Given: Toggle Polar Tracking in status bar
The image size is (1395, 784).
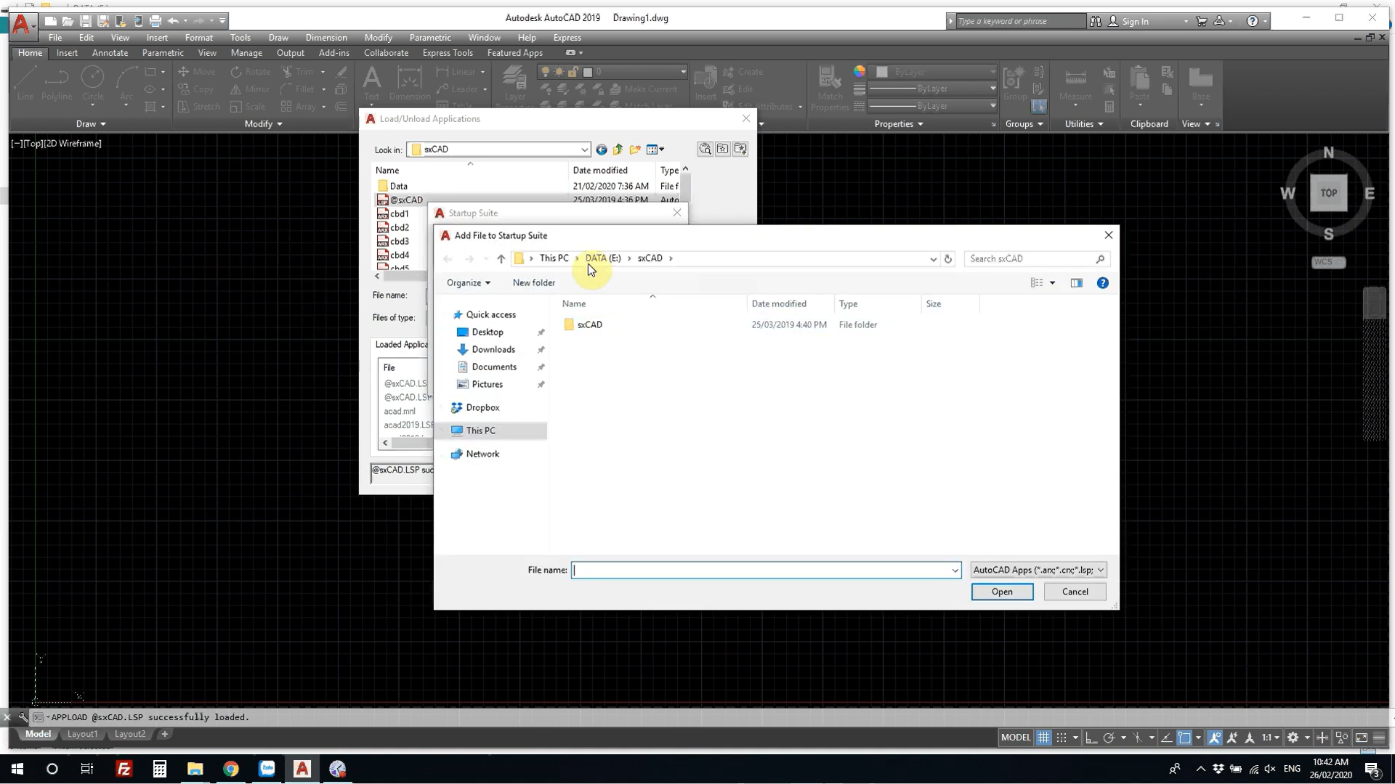Looking at the screenshot, I should pos(1109,738).
